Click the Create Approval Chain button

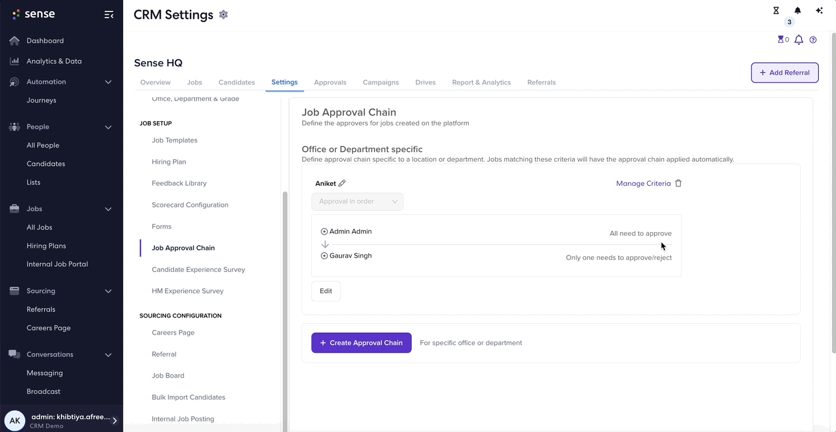pyautogui.click(x=362, y=343)
